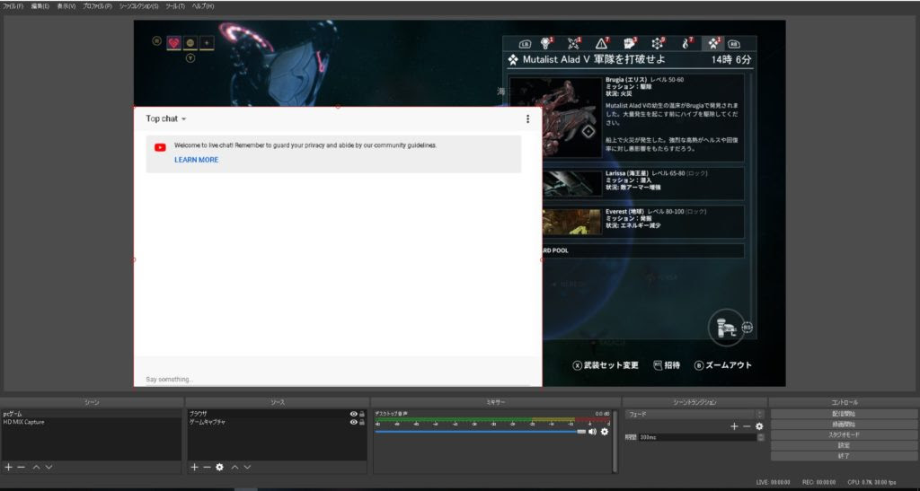Add a scene transition with plus icon

[734, 426]
